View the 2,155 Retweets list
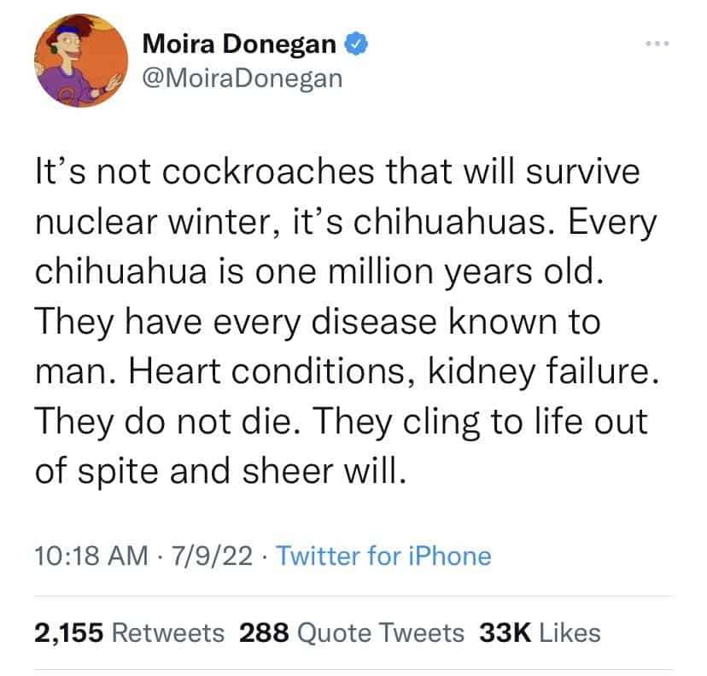 130,632
